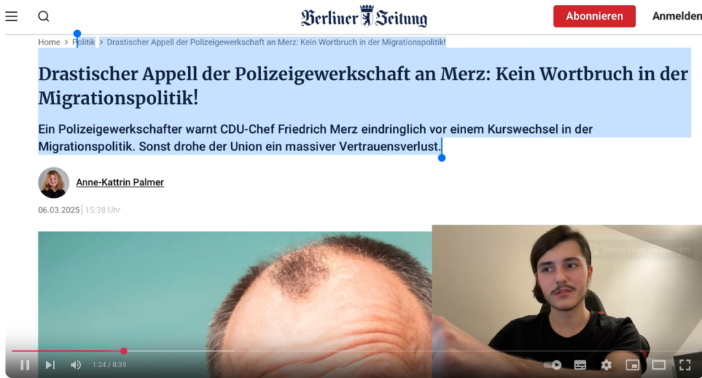Open the hamburger menu icon
This screenshot has height=378, width=702.
tap(11, 16)
